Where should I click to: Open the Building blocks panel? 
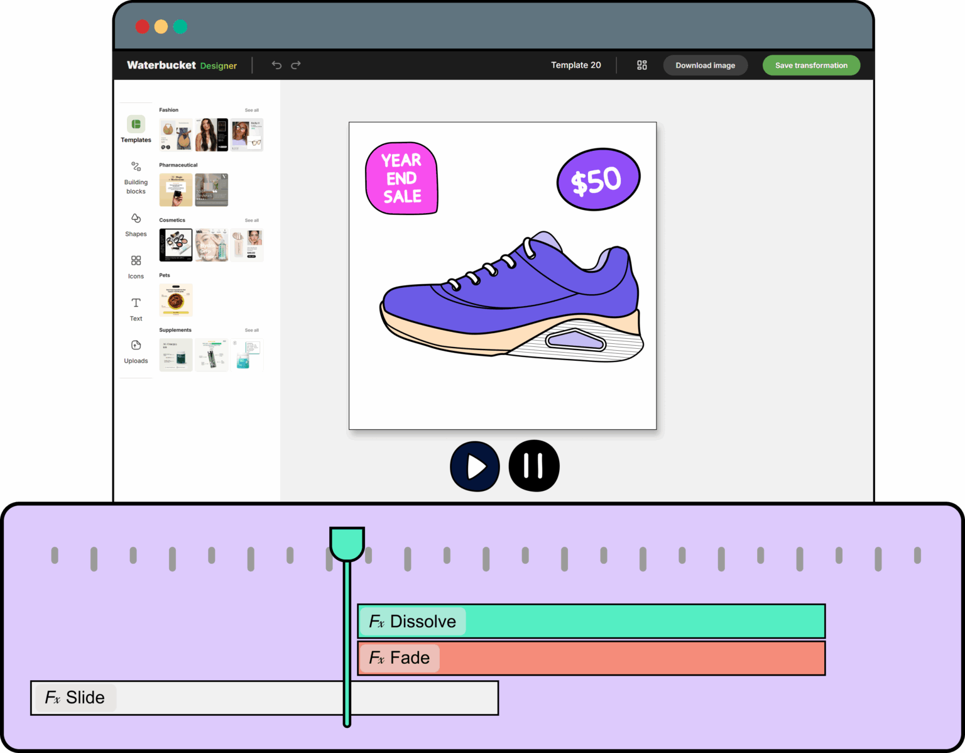pyautogui.click(x=136, y=178)
